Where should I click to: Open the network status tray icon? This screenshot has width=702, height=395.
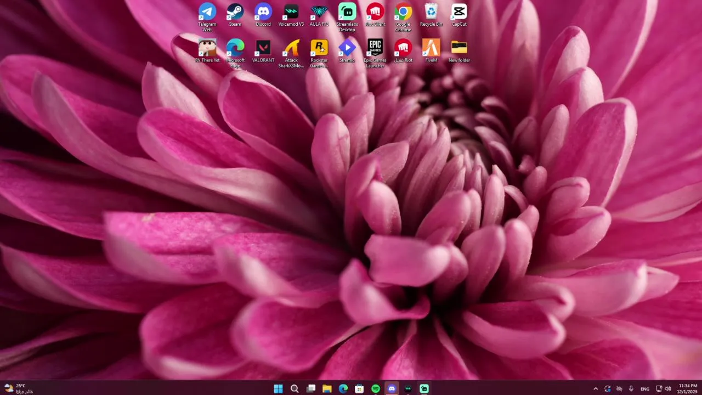pyautogui.click(x=659, y=388)
